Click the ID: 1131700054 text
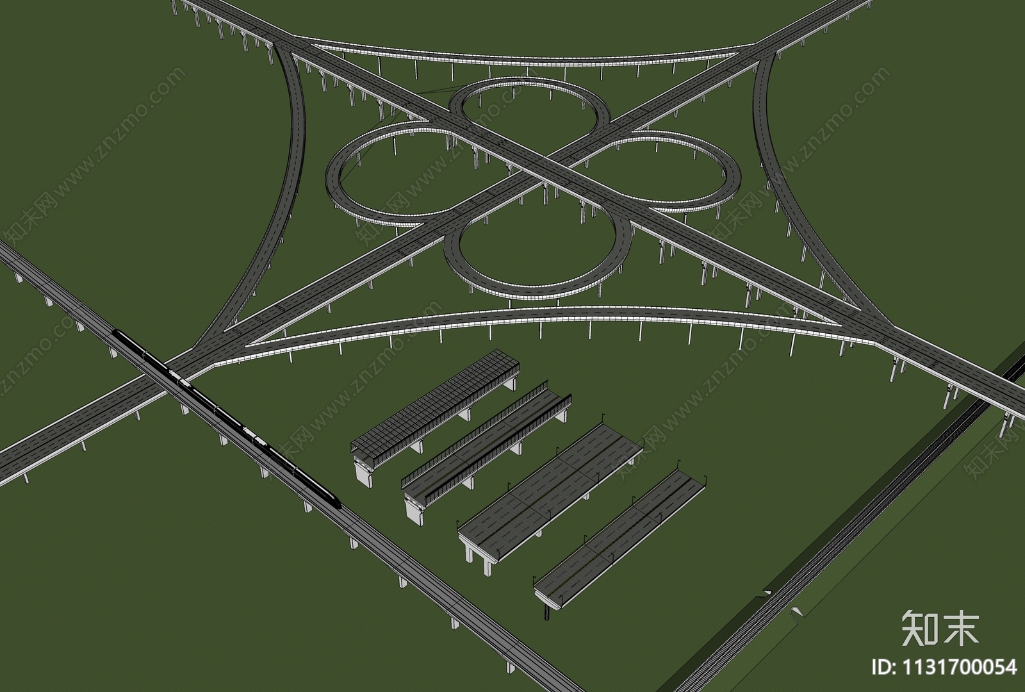 coord(945,668)
